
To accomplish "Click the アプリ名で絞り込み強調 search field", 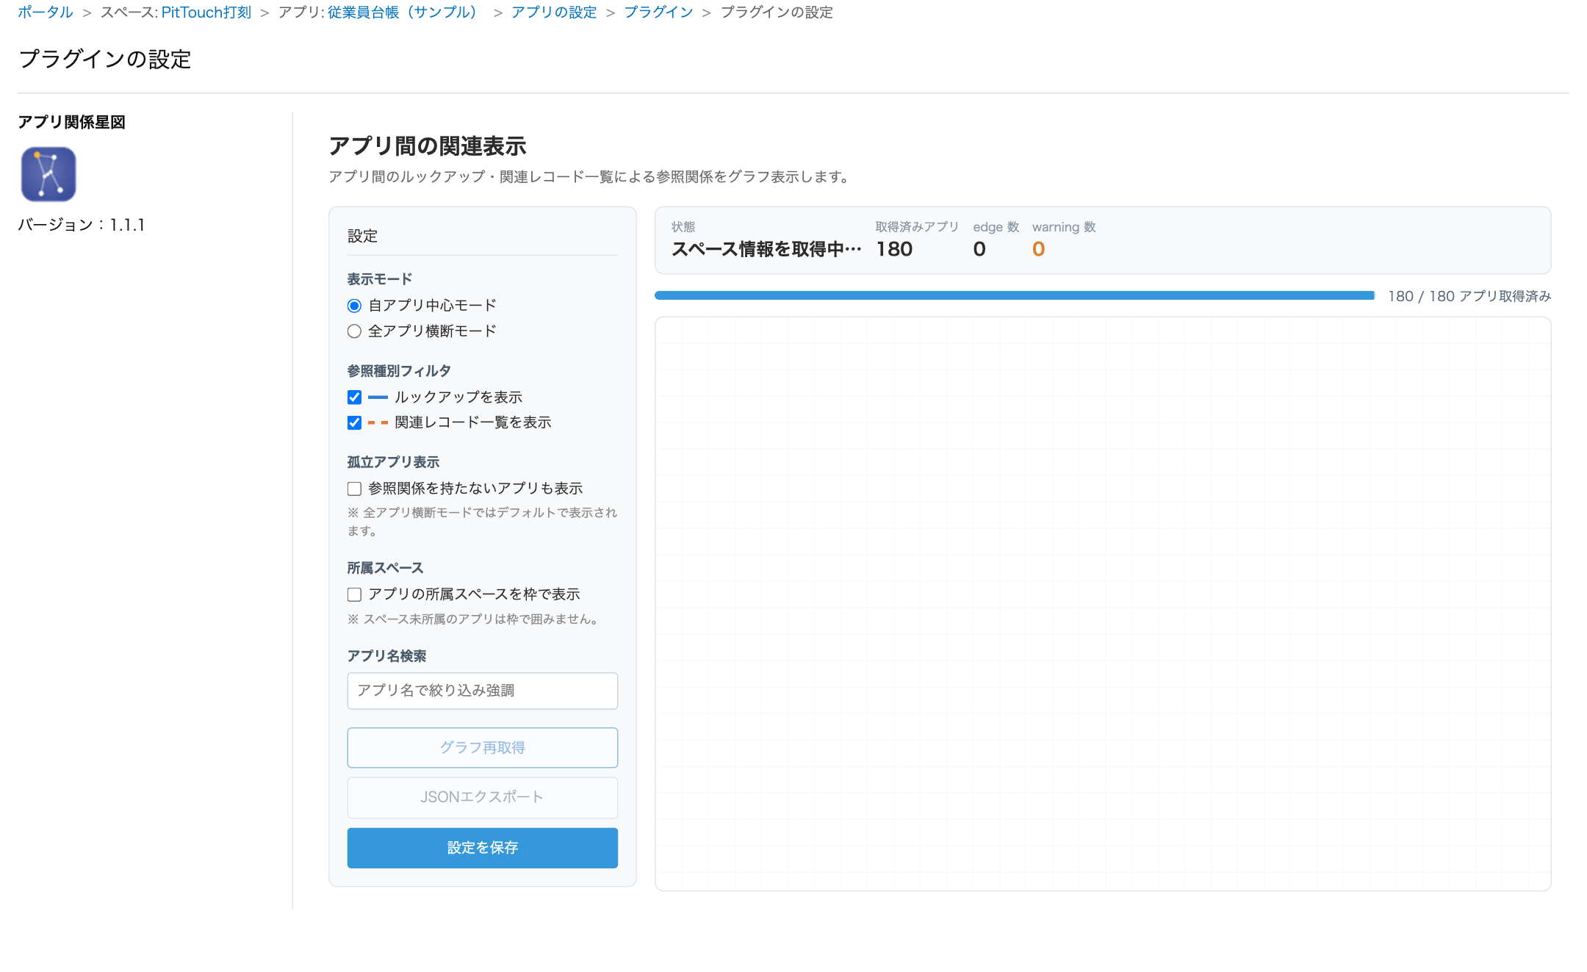I will point(482,691).
